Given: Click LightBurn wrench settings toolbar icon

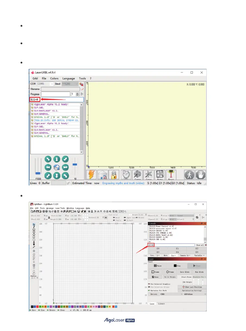Looking at the screenshot, I should (x=85, y=211).
